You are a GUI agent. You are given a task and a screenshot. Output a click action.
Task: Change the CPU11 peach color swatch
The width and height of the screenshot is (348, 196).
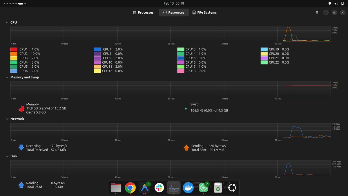97,66
